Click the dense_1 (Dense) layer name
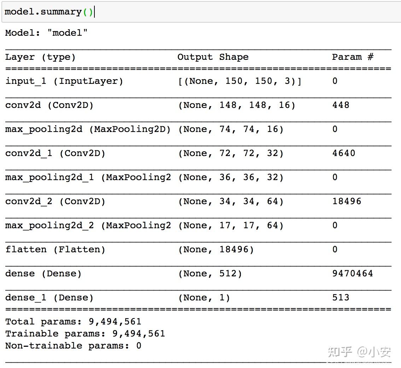This screenshot has height=368, width=401. tap(49, 298)
